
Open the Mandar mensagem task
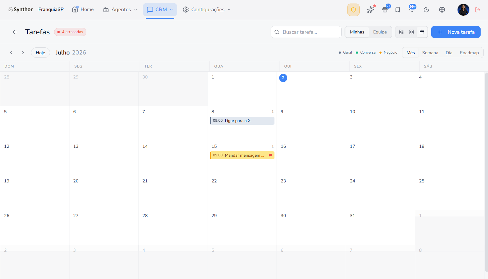point(242,155)
